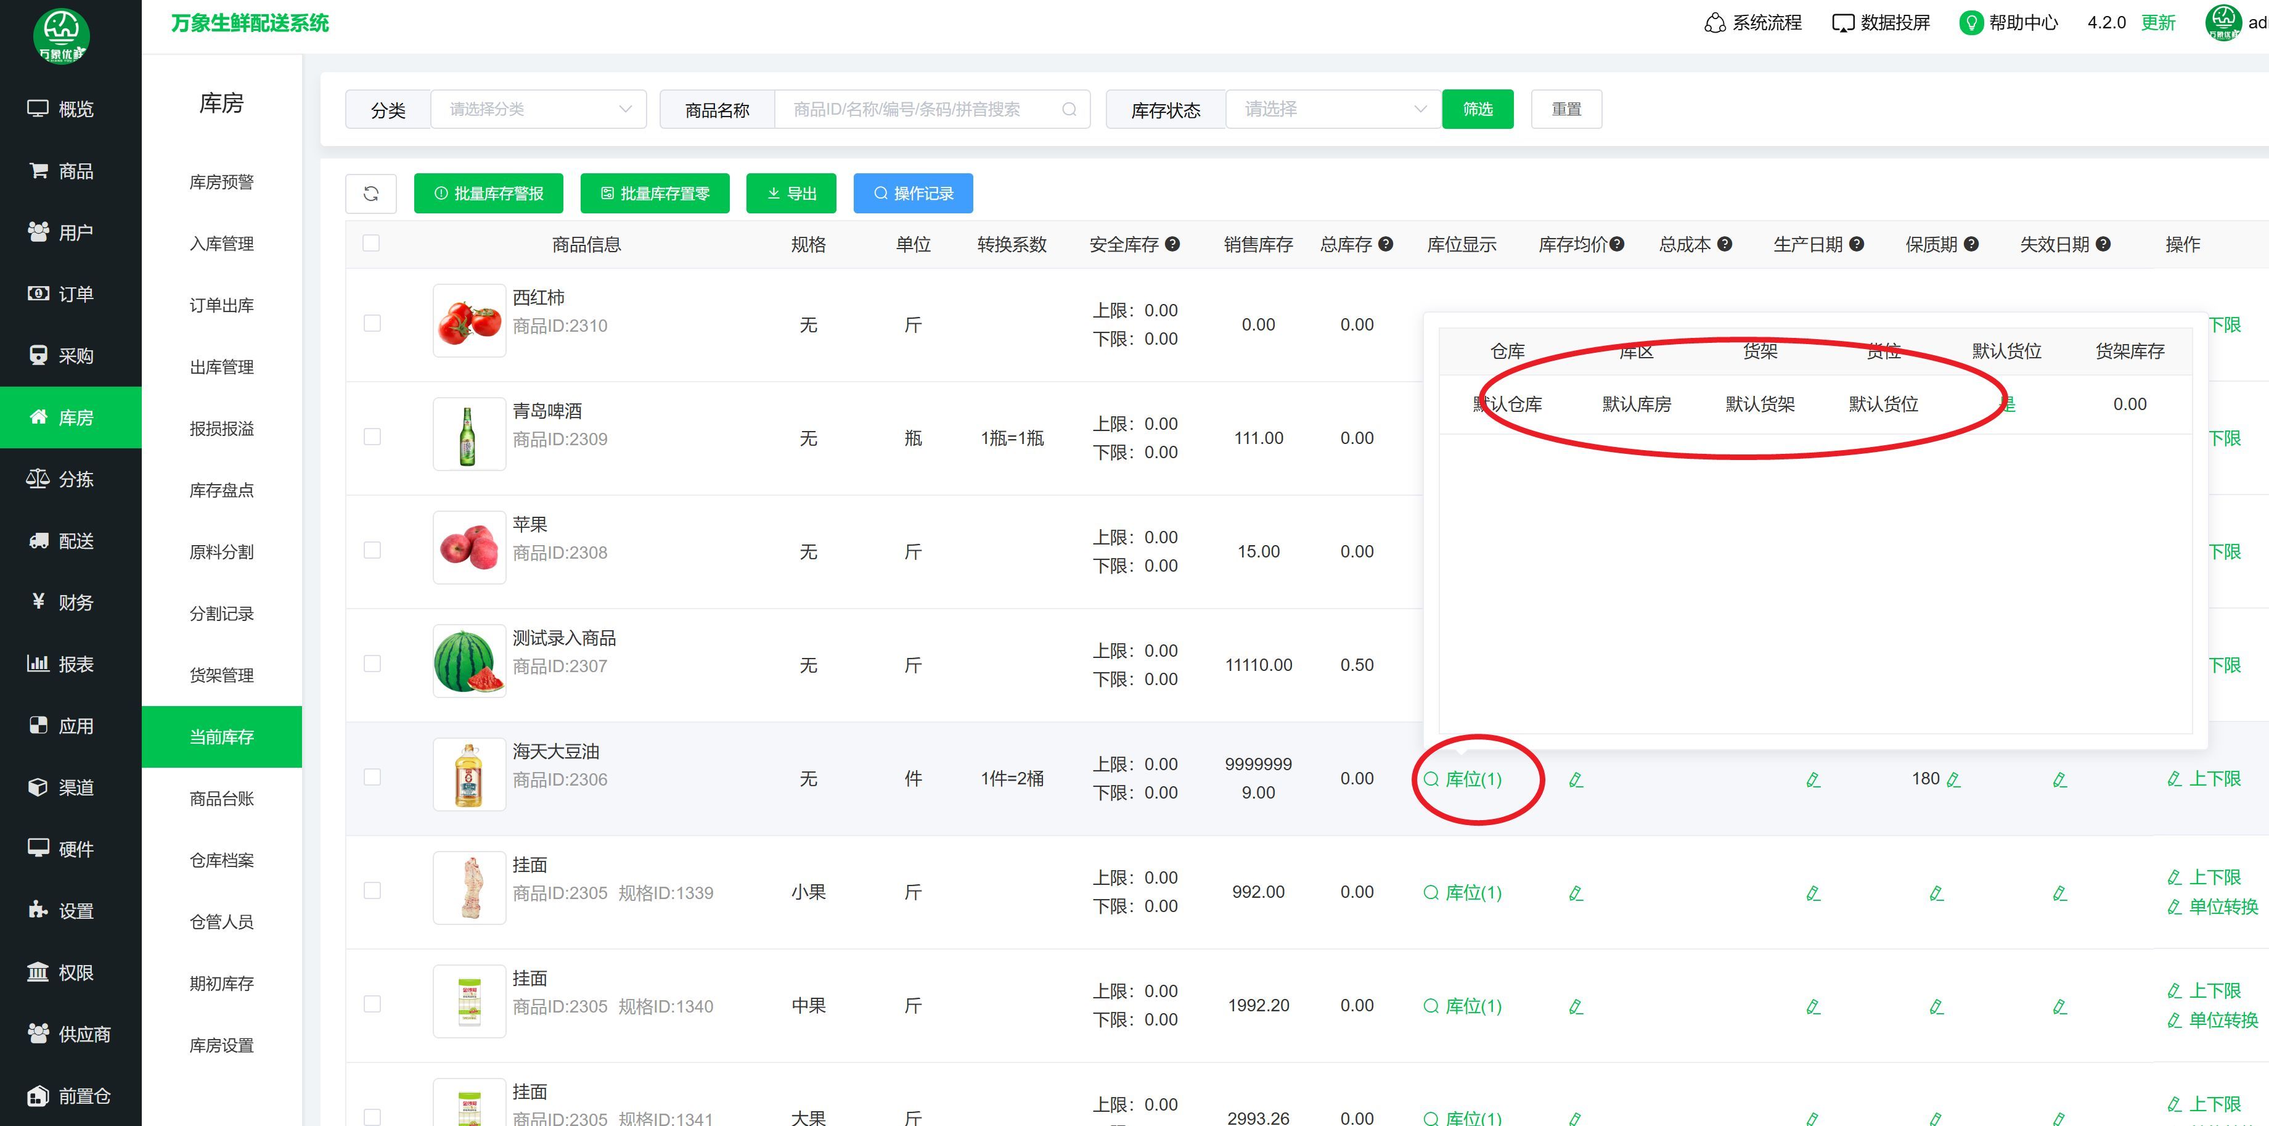This screenshot has width=2269, height=1126.
Task: Open the 商品台账 submenu item
Action: click(221, 798)
